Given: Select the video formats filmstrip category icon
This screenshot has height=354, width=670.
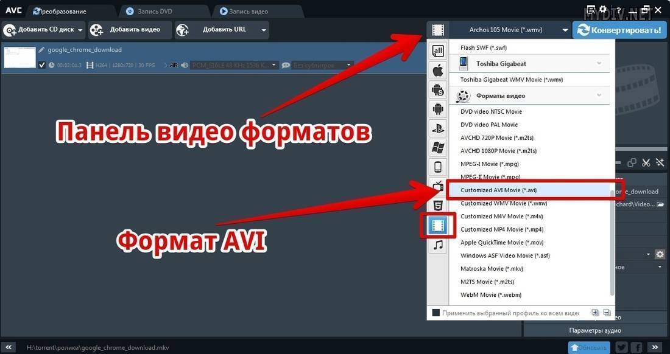Looking at the screenshot, I should [438, 225].
